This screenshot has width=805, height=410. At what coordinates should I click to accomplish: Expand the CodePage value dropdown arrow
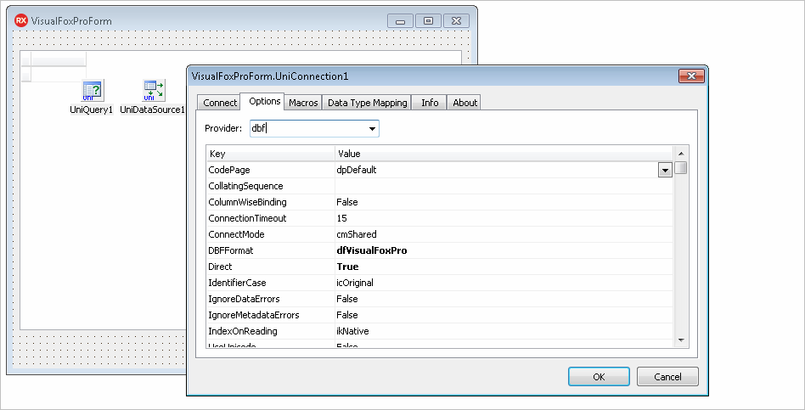coord(665,171)
